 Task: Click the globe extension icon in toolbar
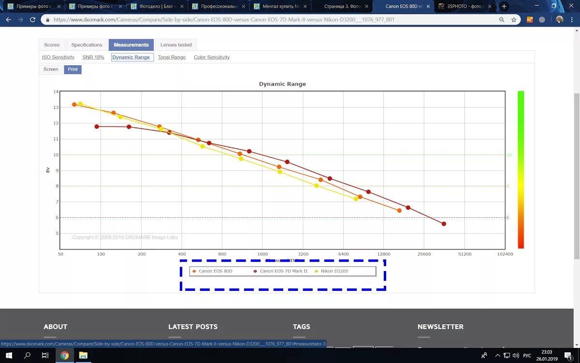(542, 20)
